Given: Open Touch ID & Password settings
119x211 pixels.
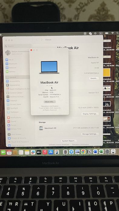Looking at the screenshot, I should coord(18,142).
